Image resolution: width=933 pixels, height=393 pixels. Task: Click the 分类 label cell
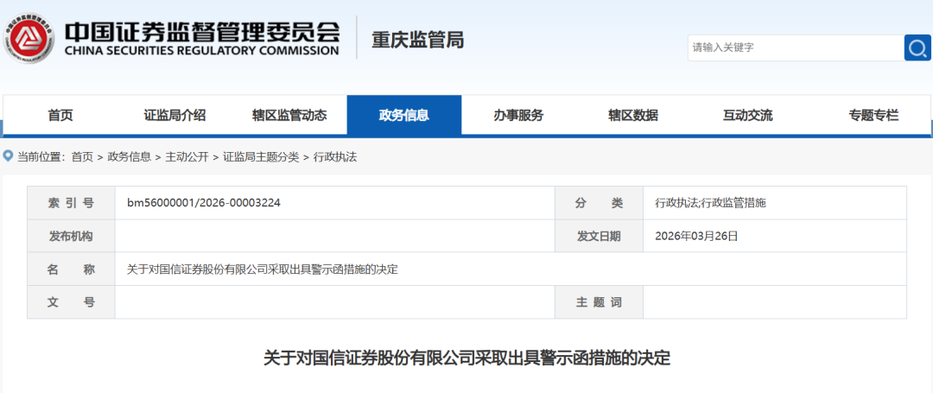tap(599, 203)
